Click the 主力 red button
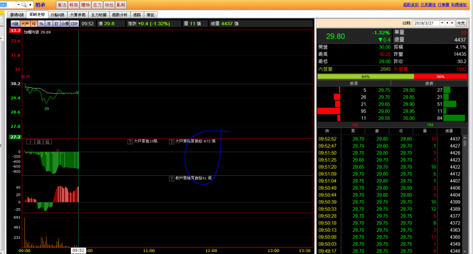 pos(97,5)
